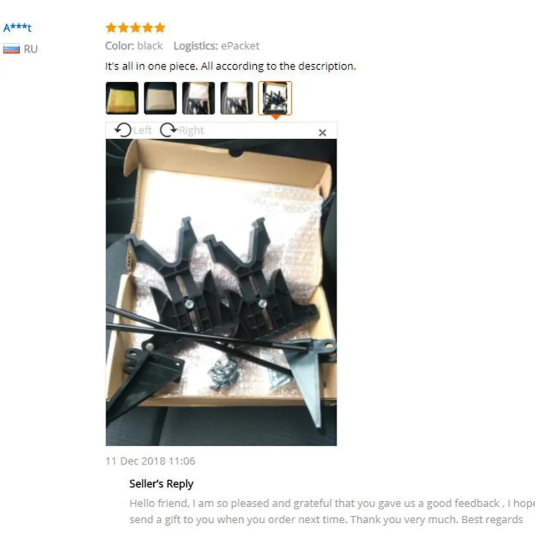535x535 pixels.
Task: Open the yellow envelope thumbnail
Action: coord(122,98)
